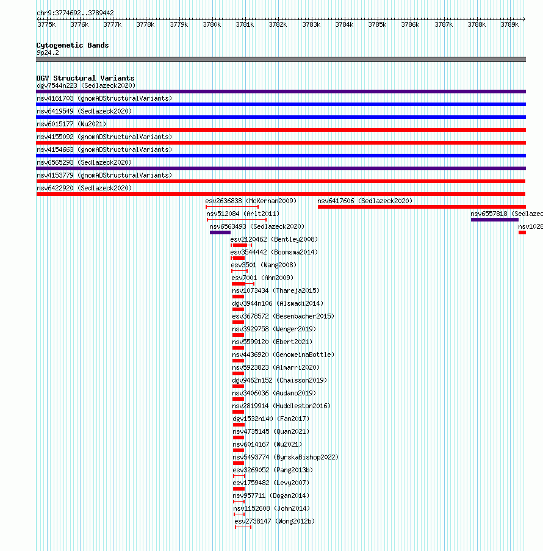Click the esv7001 (Ahn2009) label
Screen dimensions: 543x551
point(262,278)
